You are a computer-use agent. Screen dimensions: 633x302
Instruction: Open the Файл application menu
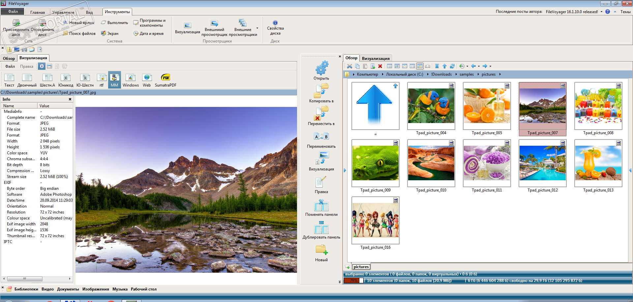[13, 12]
